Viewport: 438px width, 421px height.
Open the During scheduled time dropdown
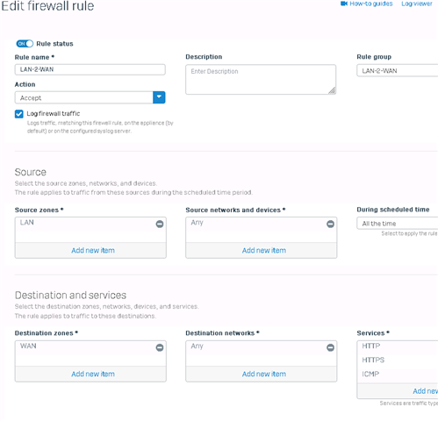[x=398, y=224]
